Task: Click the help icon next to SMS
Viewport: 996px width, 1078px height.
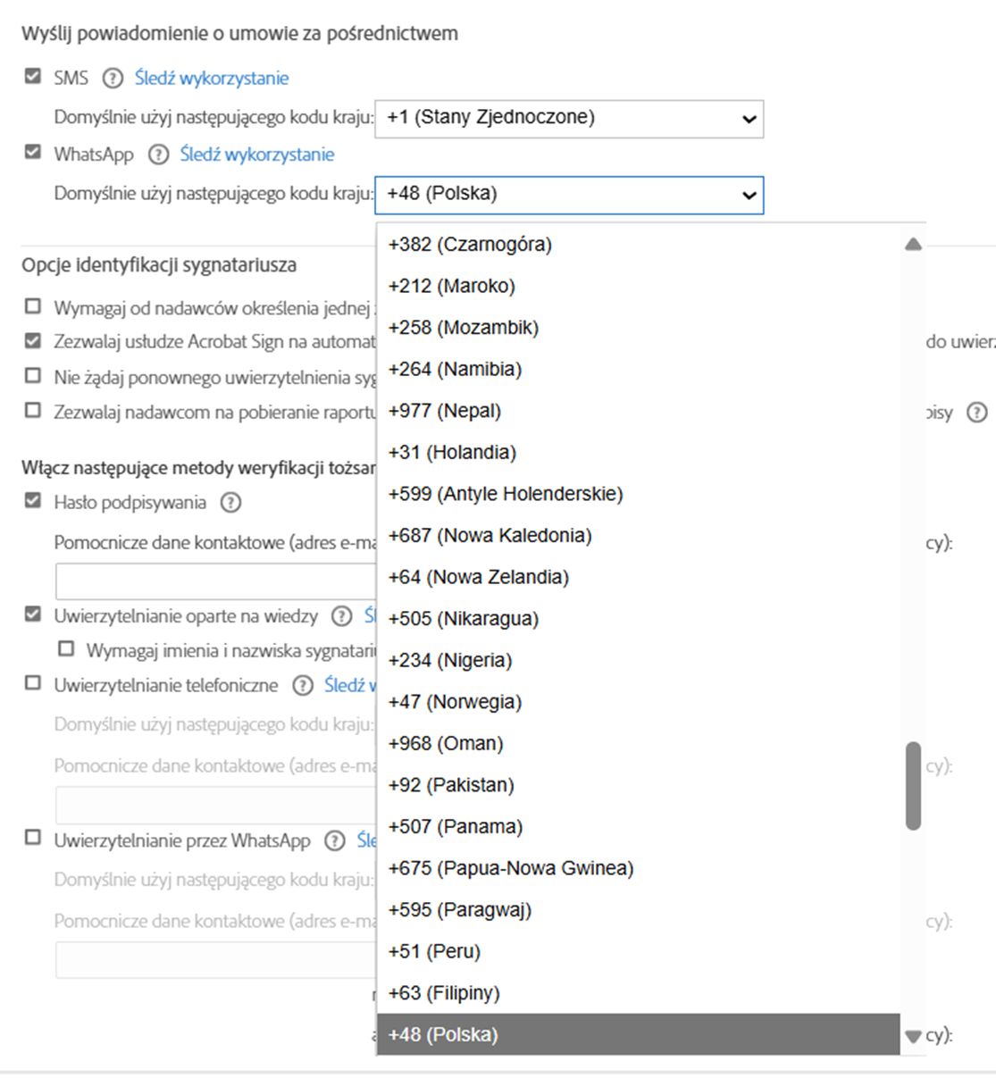Action: pyautogui.click(x=113, y=79)
